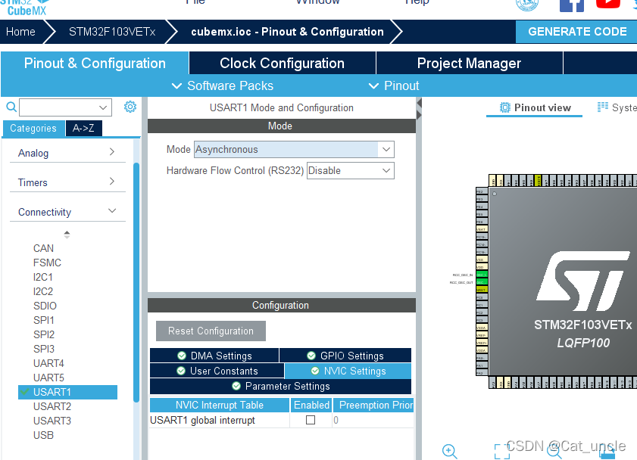Click the Reset Configuration button
The width and height of the screenshot is (637, 460).
[211, 331]
